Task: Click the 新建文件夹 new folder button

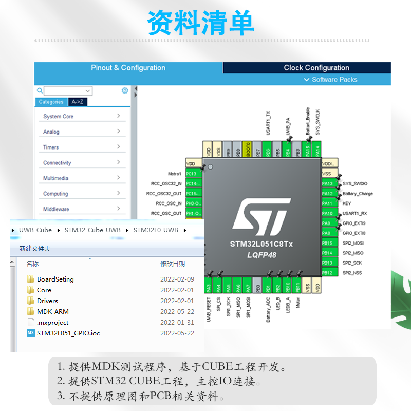Action: coord(35,248)
